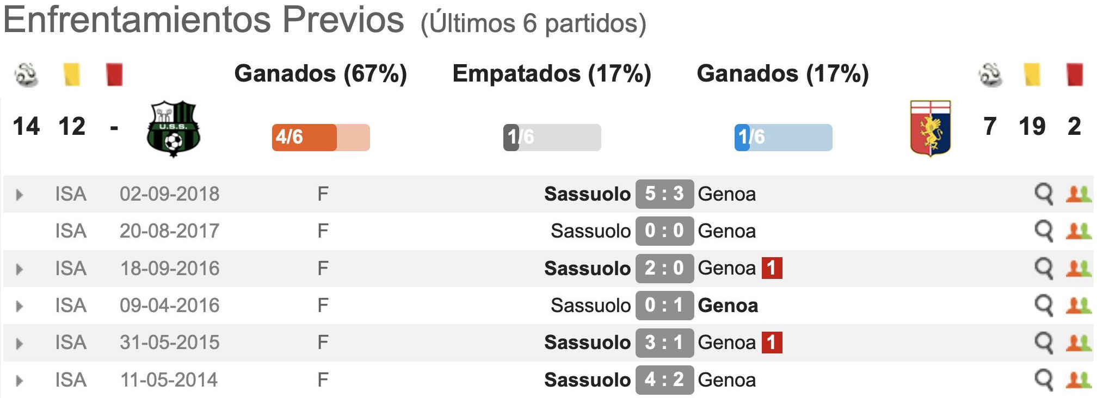
Task: Click the Genoa club crest
Action: pos(930,129)
